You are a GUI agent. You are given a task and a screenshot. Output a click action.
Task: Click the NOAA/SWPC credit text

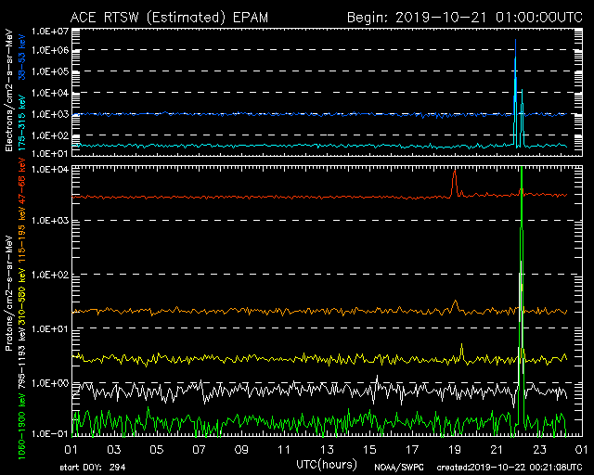click(x=396, y=466)
